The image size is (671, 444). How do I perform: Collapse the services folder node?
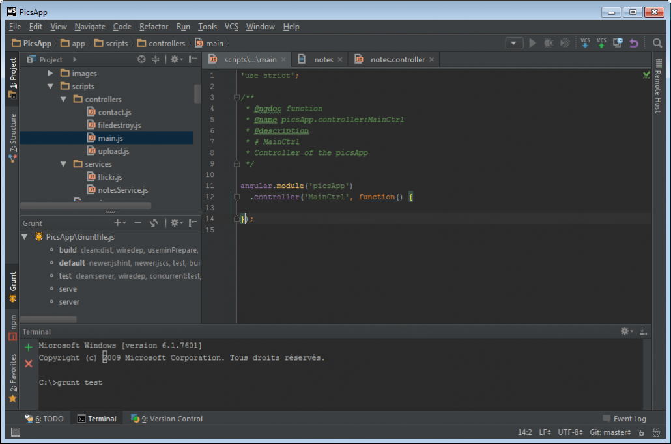click(x=63, y=163)
